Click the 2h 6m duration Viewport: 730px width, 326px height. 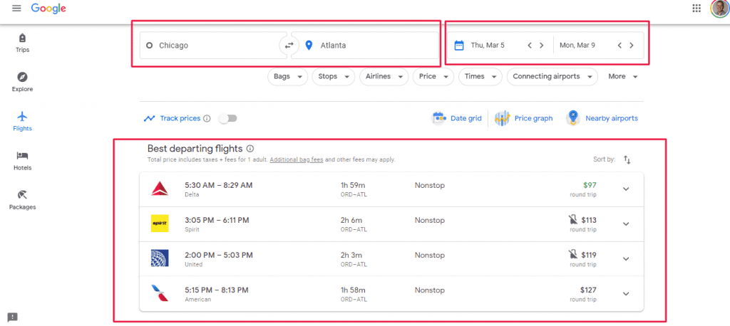click(x=351, y=220)
